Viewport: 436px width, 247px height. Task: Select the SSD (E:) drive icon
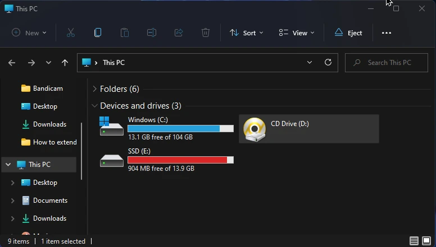pyautogui.click(x=111, y=161)
